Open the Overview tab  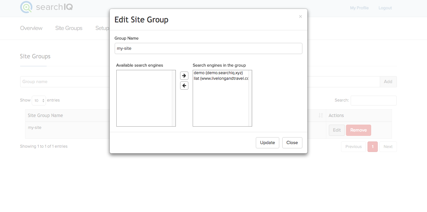pyautogui.click(x=31, y=28)
